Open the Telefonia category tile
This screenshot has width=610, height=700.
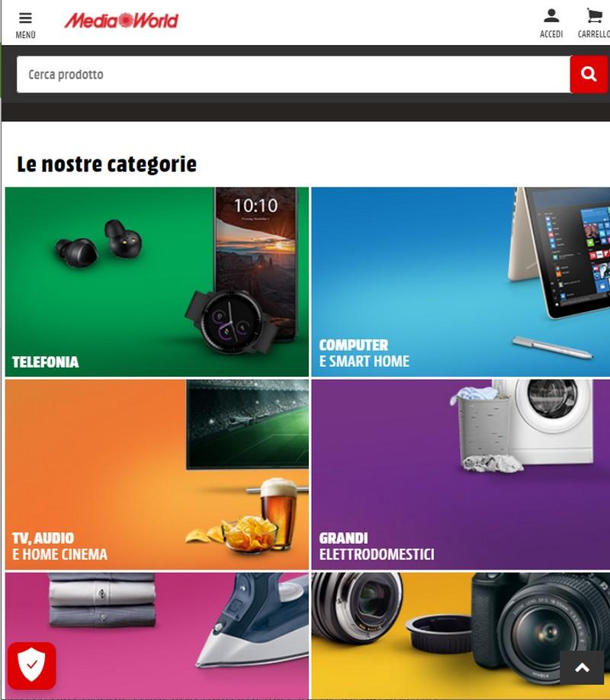coord(157,281)
